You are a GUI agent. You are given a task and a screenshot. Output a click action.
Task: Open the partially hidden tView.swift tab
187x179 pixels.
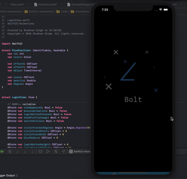(17, 5)
